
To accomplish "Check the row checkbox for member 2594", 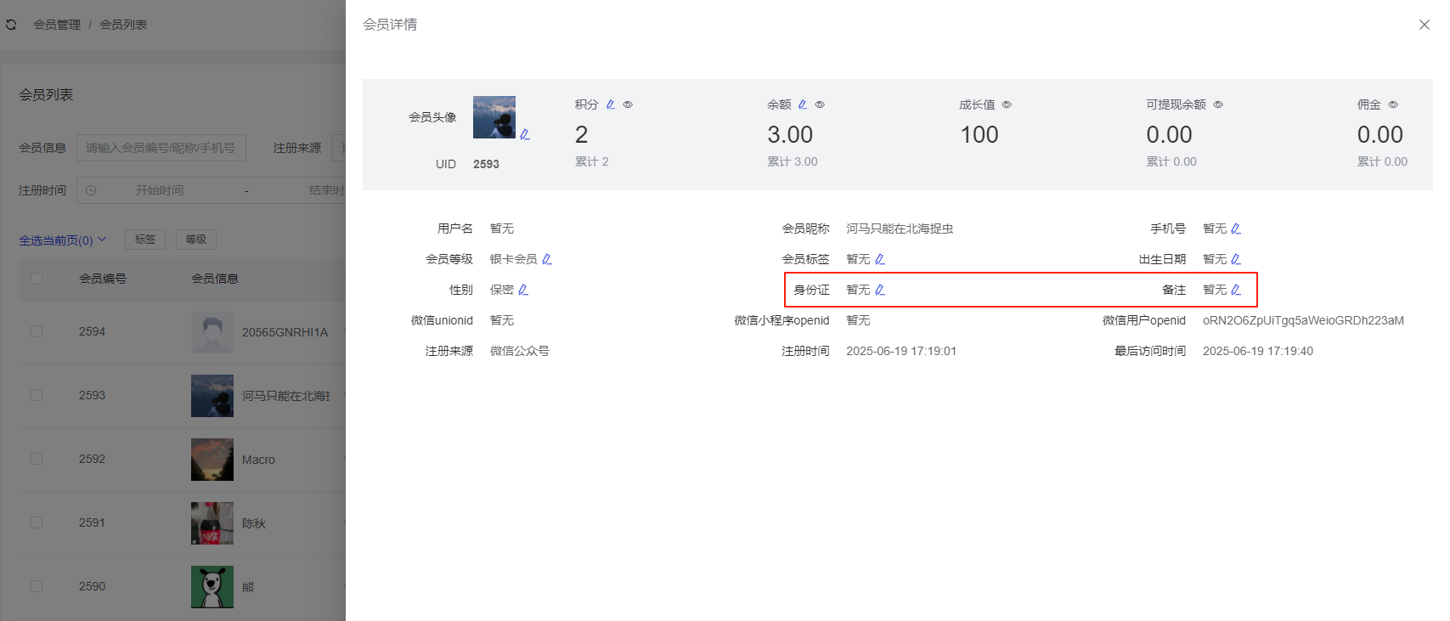I will tap(37, 331).
